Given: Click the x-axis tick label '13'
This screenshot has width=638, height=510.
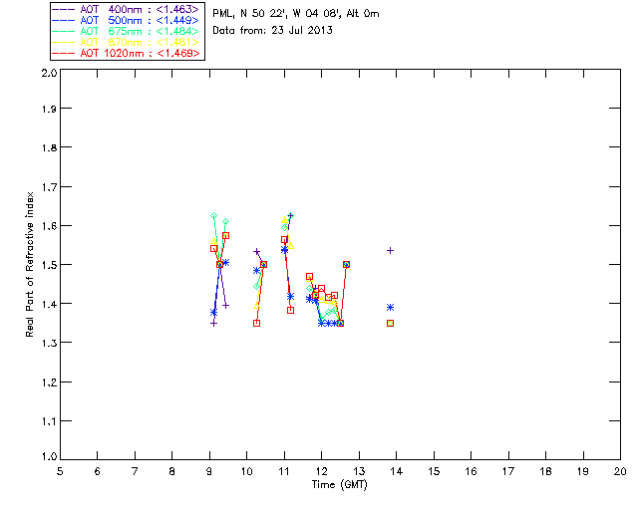Looking at the screenshot, I should 359,471.
